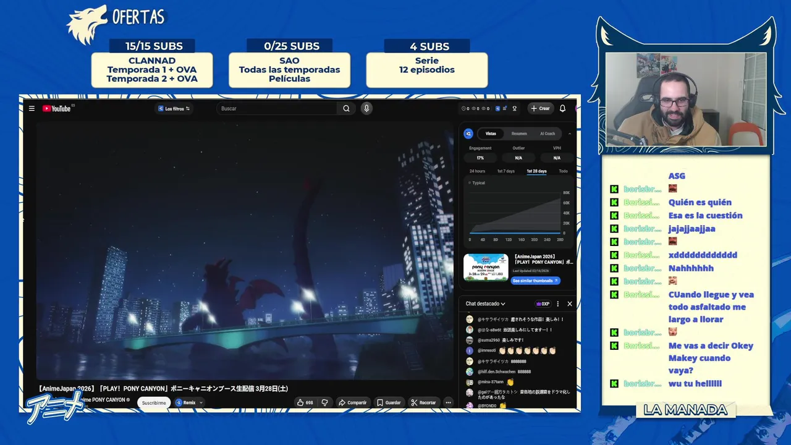Go to the YouTube home logo

tap(57, 108)
